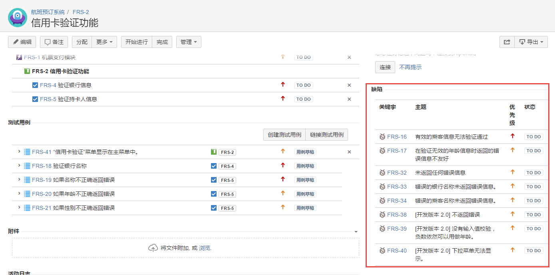Click the 浏览 browse link
Viewport: 555px width, 275px height.
tap(205, 248)
